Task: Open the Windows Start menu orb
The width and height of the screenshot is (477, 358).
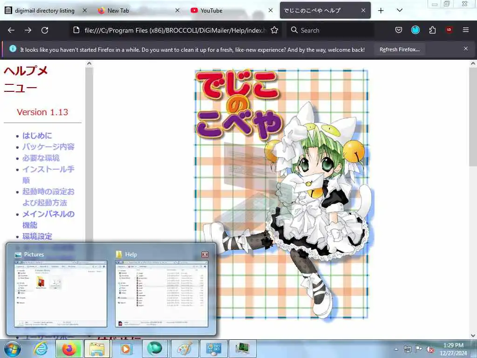Action: (x=13, y=349)
